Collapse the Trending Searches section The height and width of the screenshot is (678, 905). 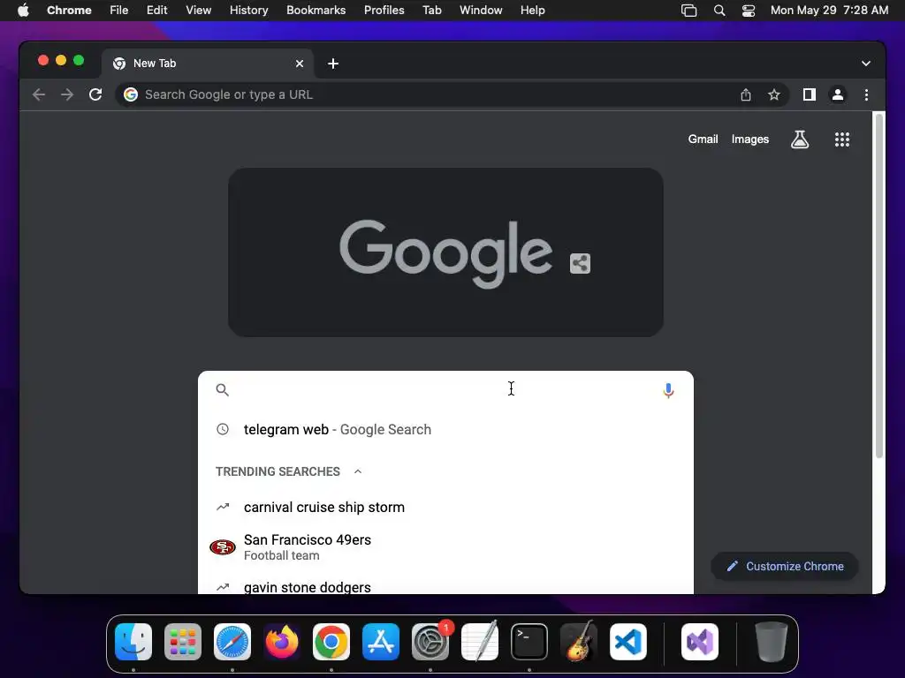tap(358, 471)
